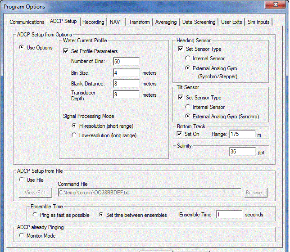Click the Bottom Track Range field

coord(242,134)
